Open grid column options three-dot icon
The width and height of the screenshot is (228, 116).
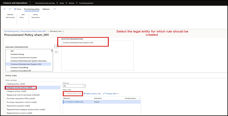140,98
